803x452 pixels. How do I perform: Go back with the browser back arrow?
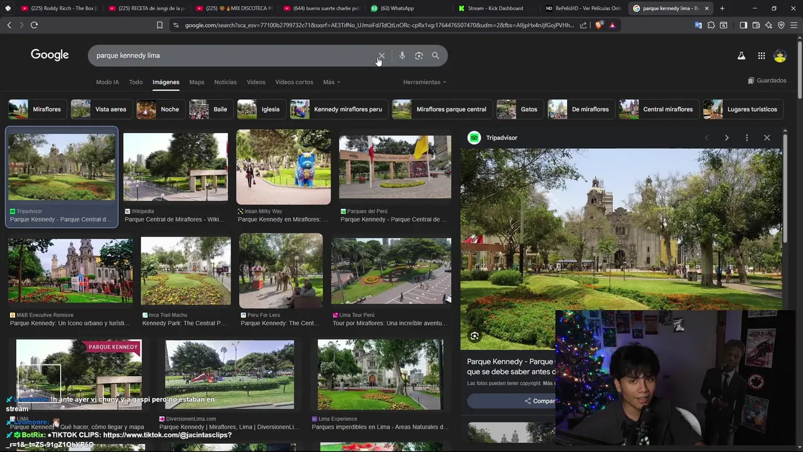9,25
